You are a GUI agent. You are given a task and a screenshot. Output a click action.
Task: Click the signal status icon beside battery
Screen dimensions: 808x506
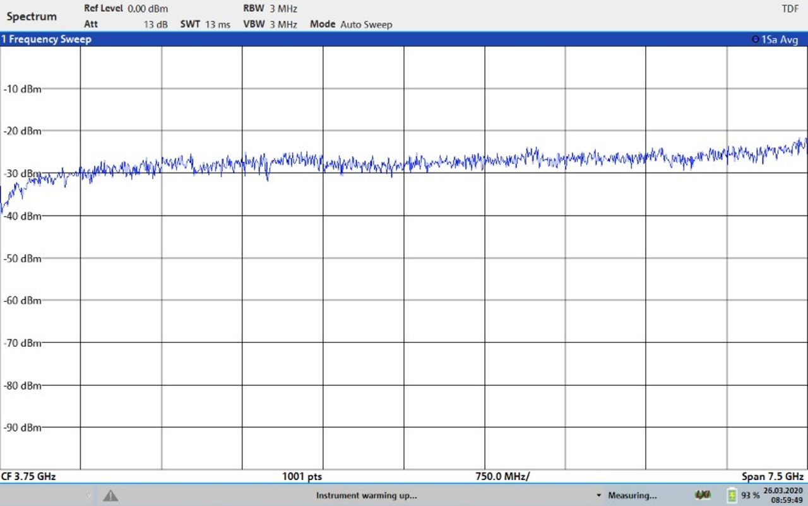pos(703,495)
